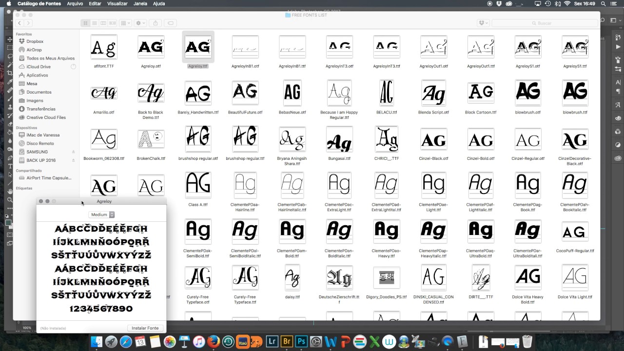
Task: Eject the SAMSUNG drive
Action: (74, 152)
